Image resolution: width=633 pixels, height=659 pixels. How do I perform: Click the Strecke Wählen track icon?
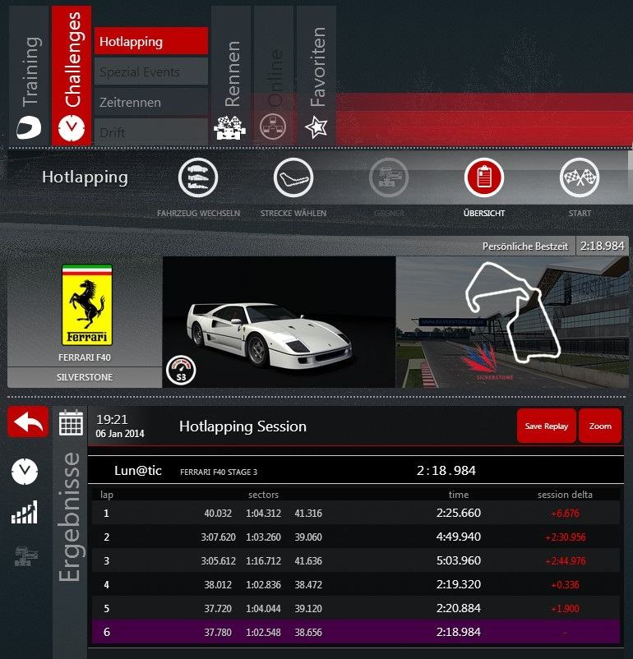pyautogui.click(x=293, y=177)
